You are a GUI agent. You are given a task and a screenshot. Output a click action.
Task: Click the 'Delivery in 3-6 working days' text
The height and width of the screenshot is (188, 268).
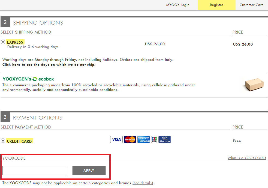click(33, 47)
